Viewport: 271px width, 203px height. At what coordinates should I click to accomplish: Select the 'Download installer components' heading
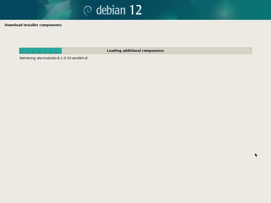(x=33, y=25)
